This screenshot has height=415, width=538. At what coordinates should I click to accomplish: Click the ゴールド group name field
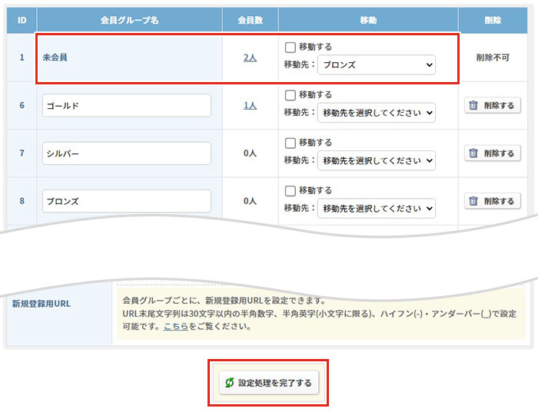click(127, 105)
